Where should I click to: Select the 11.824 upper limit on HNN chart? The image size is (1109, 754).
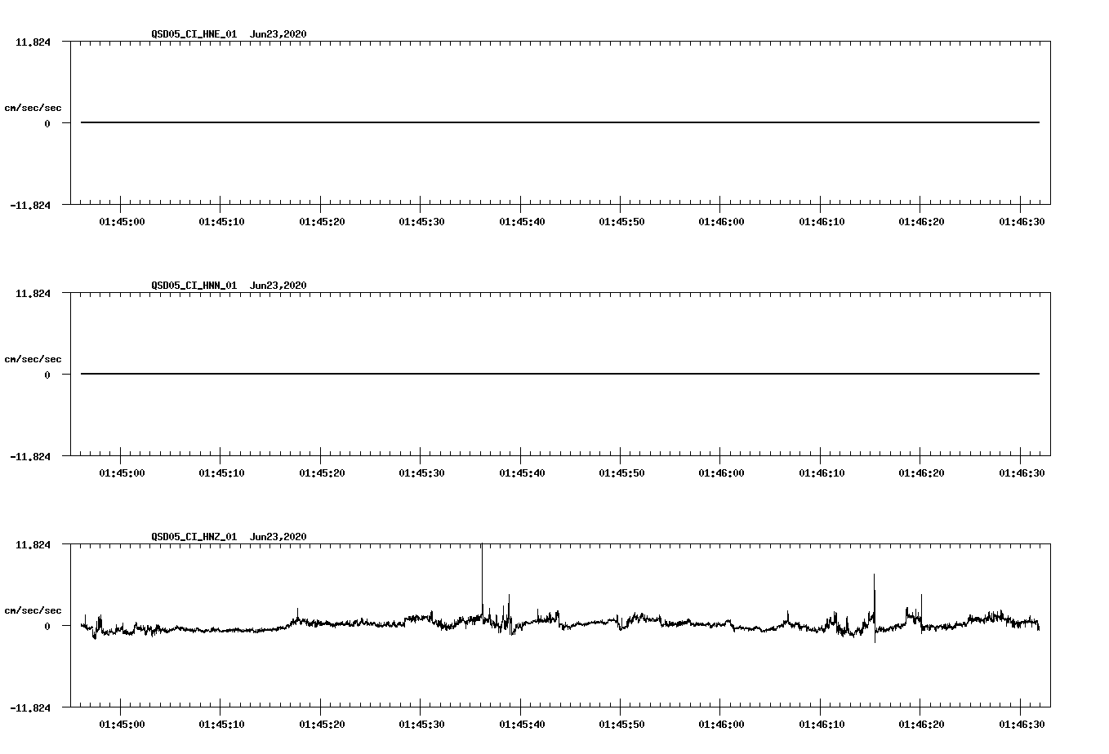point(33,293)
